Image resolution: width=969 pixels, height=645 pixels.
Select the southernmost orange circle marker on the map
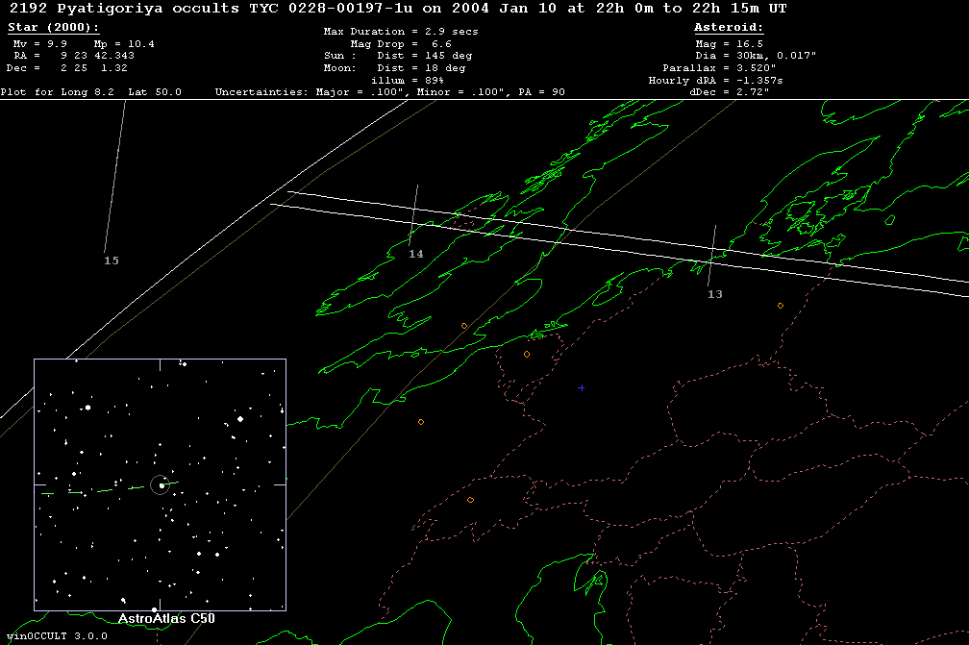470,500
